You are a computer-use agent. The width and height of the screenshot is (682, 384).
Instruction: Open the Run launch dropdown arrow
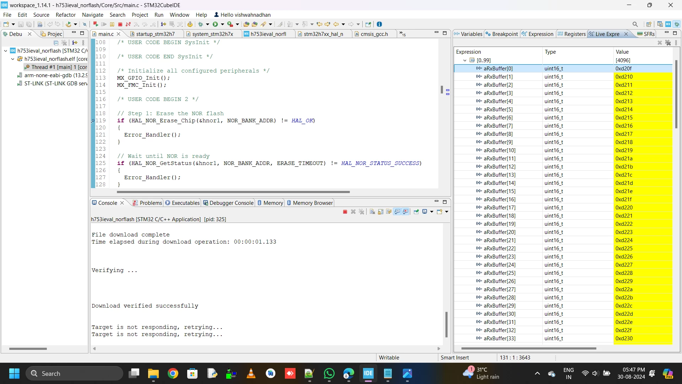[223, 24]
